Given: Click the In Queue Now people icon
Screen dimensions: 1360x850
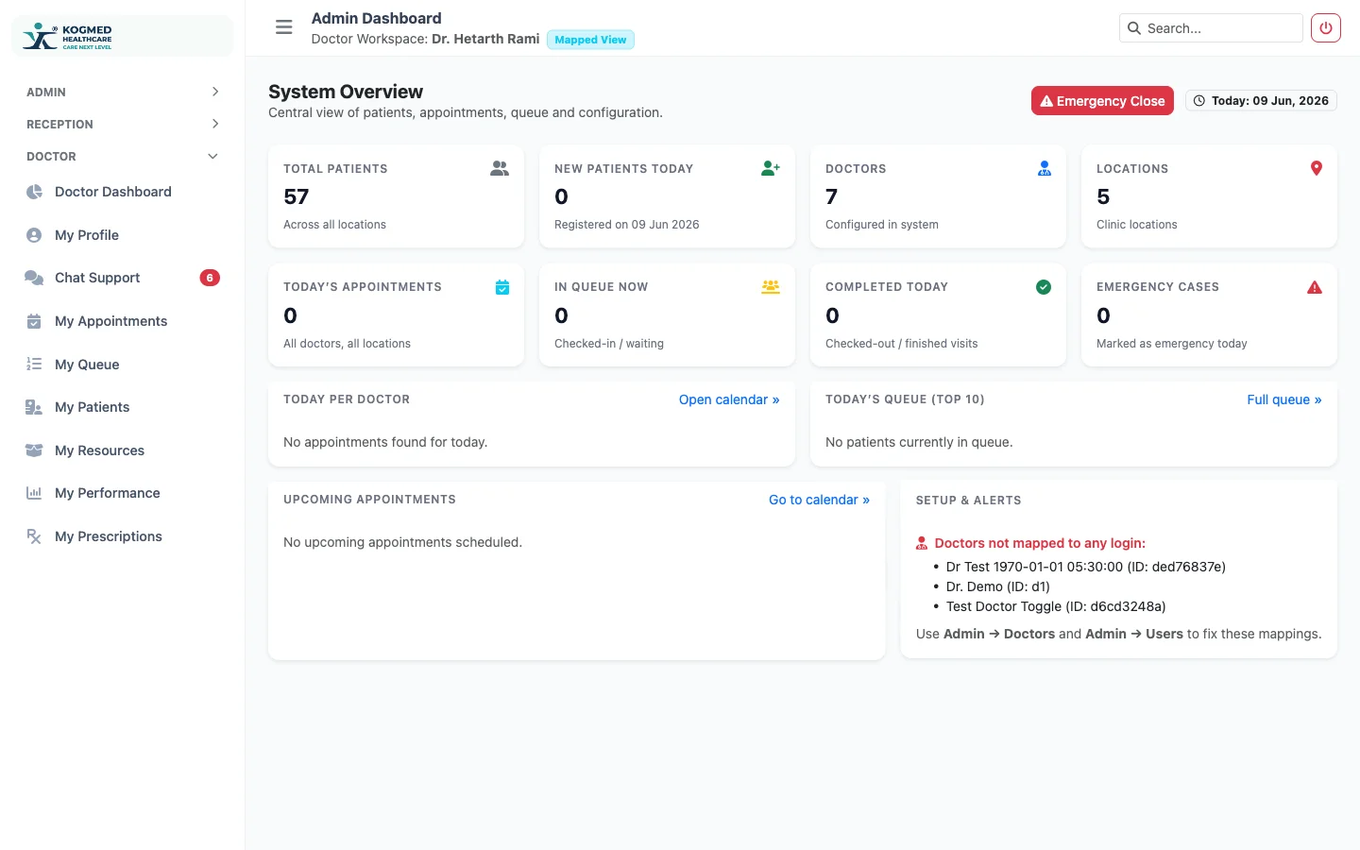Looking at the screenshot, I should pos(771,287).
